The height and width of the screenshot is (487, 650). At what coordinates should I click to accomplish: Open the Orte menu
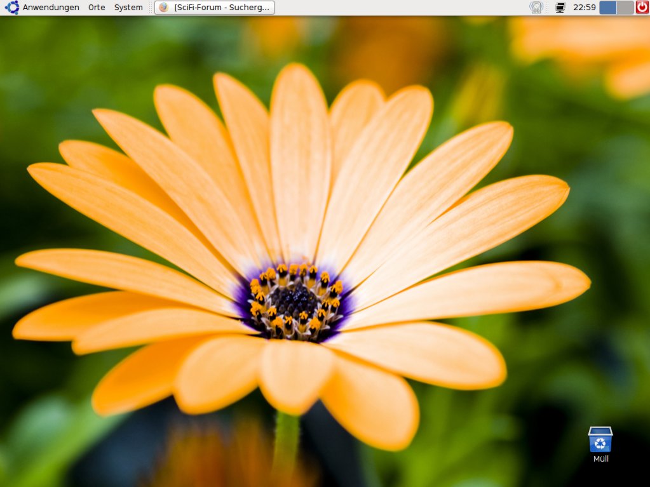coord(97,8)
